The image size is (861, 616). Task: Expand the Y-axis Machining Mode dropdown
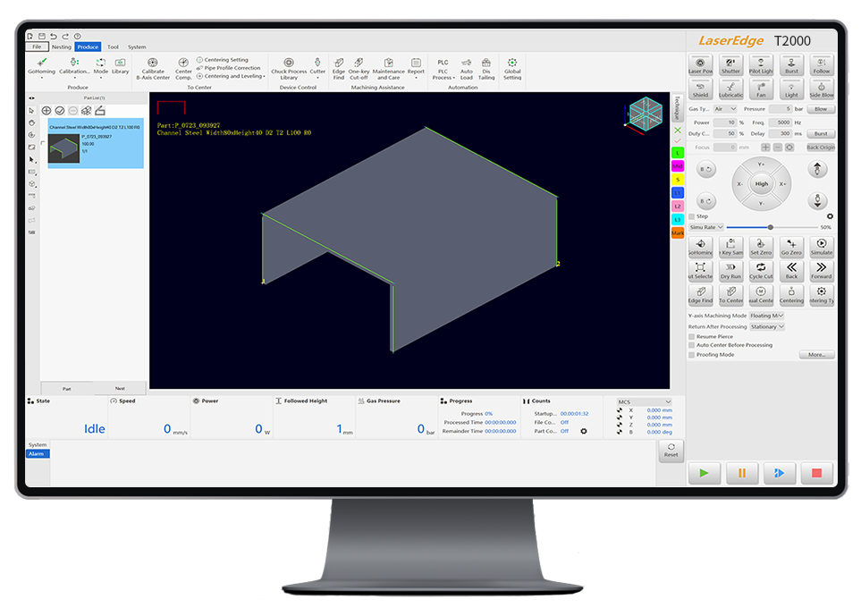(766, 316)
